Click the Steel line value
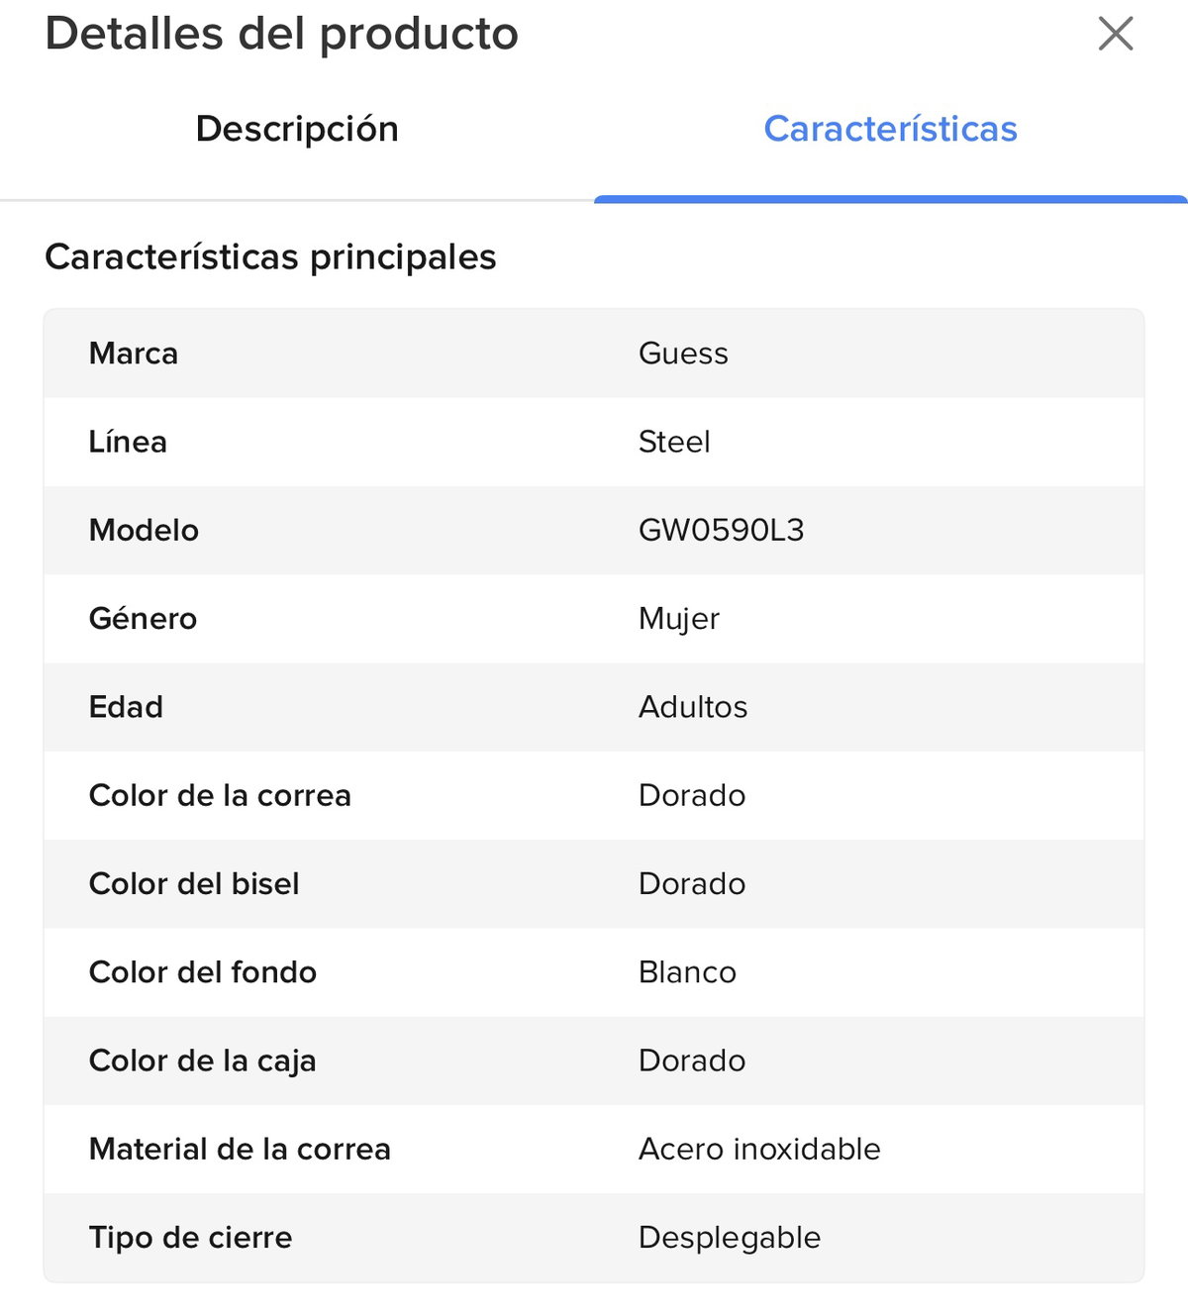The image size is (1188, 1315). click(674, 442)
